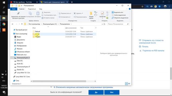The width and height of the screenshot is (172, 96).
Task: Click the Back navigation arrow
Action: 13,24
